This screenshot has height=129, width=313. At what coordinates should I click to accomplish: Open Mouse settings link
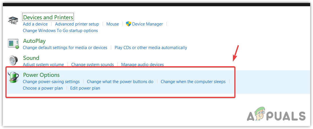click(113, 24)
